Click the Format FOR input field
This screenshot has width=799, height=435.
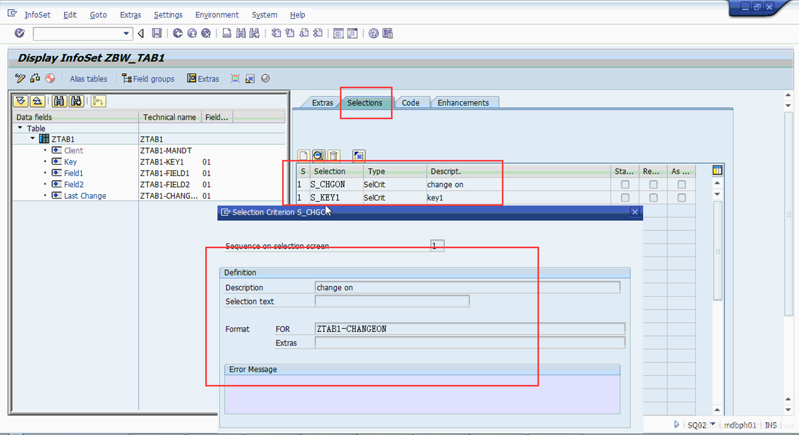[x=470, y=329]
